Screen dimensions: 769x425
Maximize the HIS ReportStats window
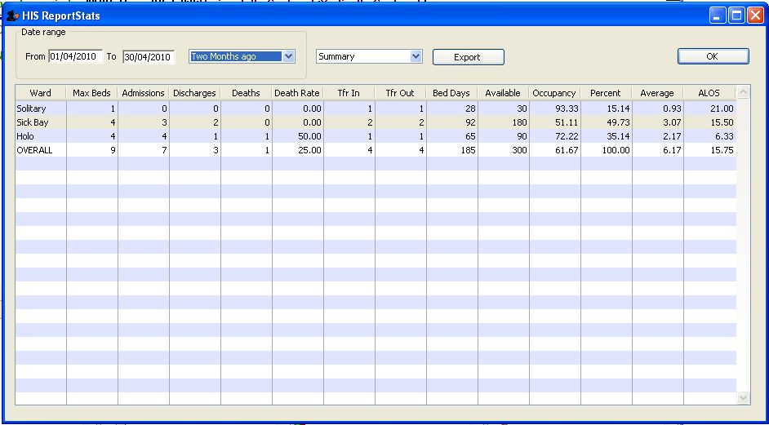[736, 15]
